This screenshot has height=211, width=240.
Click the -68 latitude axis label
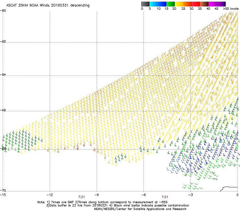coord(3,148)
